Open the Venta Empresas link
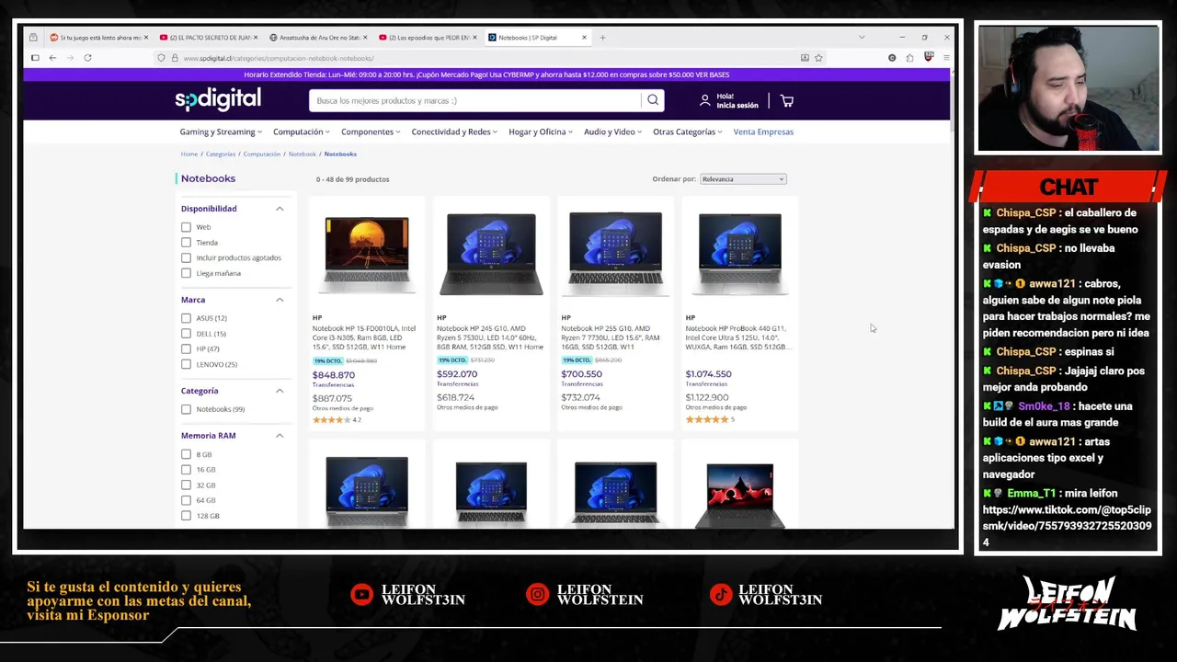This screenshot has width=1177, height=662. point(763,131)
